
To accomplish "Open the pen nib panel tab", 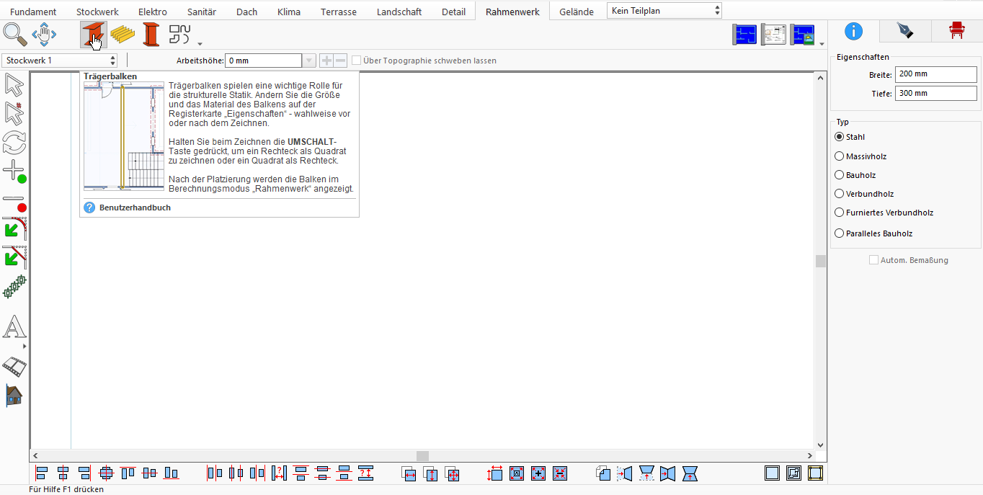I will click(904, 31).
